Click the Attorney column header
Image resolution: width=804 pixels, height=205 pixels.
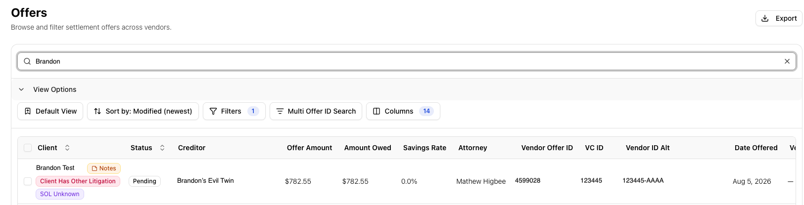[473, 148]
